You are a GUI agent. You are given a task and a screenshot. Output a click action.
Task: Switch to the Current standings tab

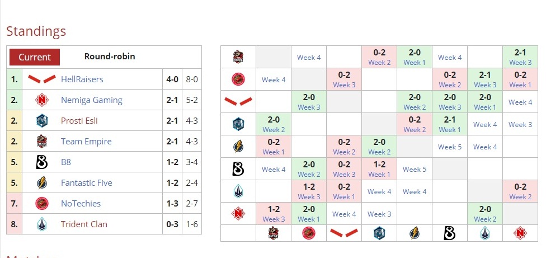pyautogui.click(x=35, y=57)
